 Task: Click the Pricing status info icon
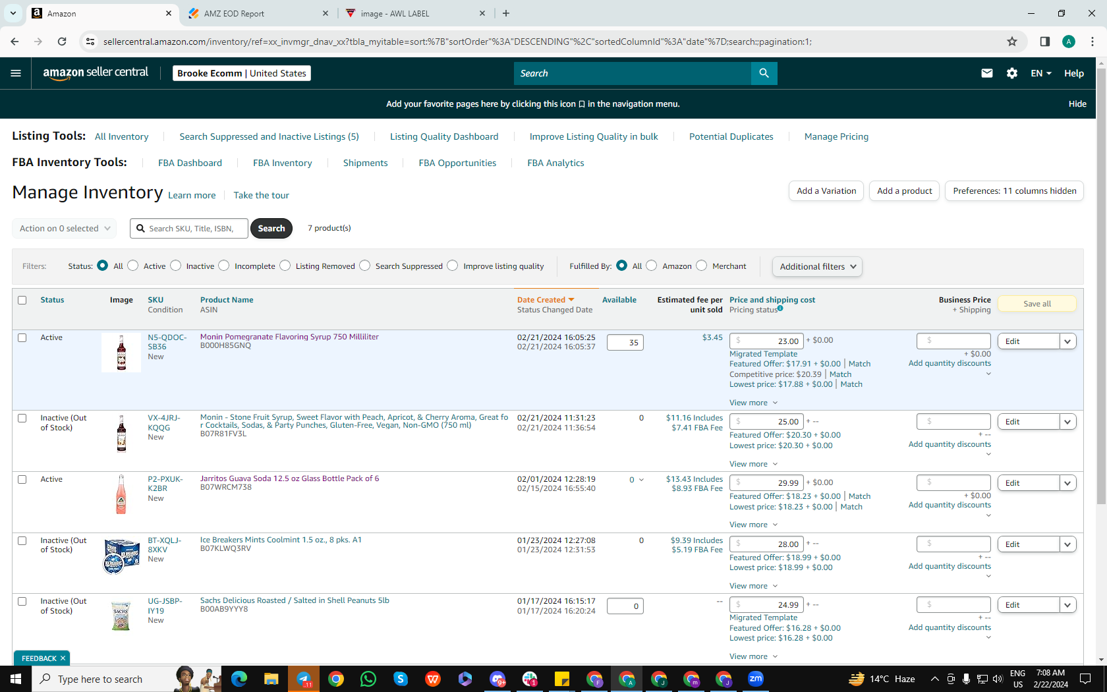(x=780, y=308)
